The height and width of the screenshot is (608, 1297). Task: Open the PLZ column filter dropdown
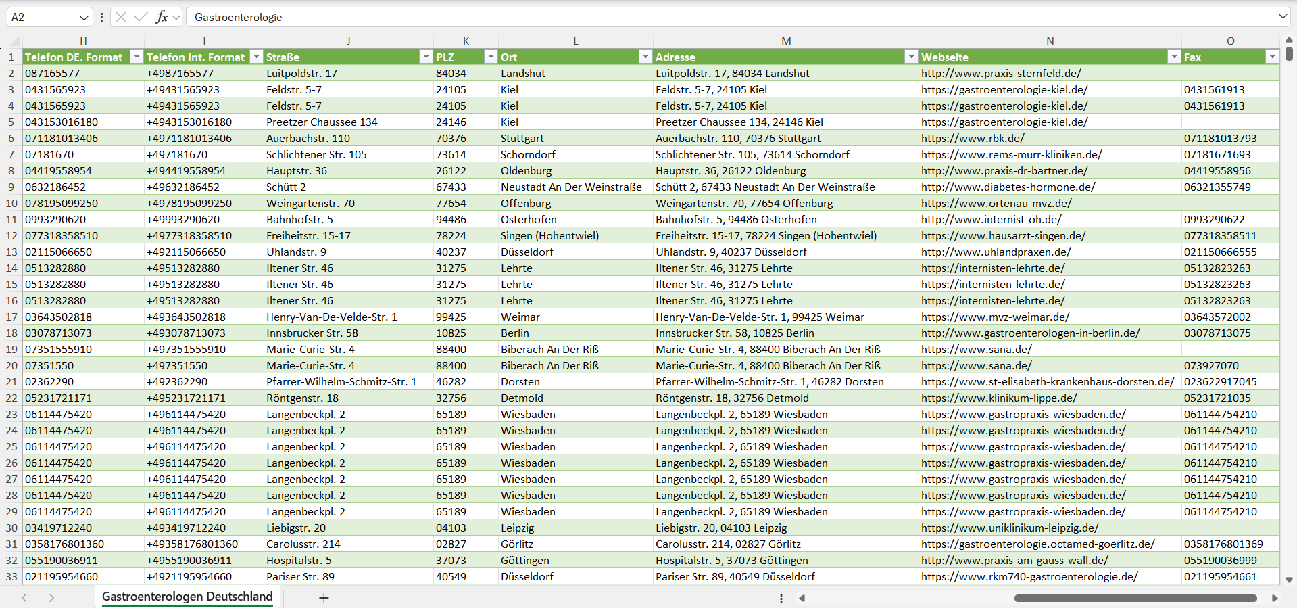pos(491,57)
